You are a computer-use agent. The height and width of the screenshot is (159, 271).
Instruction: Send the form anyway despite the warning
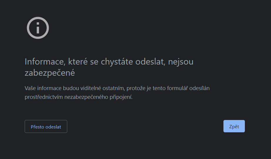46,126
